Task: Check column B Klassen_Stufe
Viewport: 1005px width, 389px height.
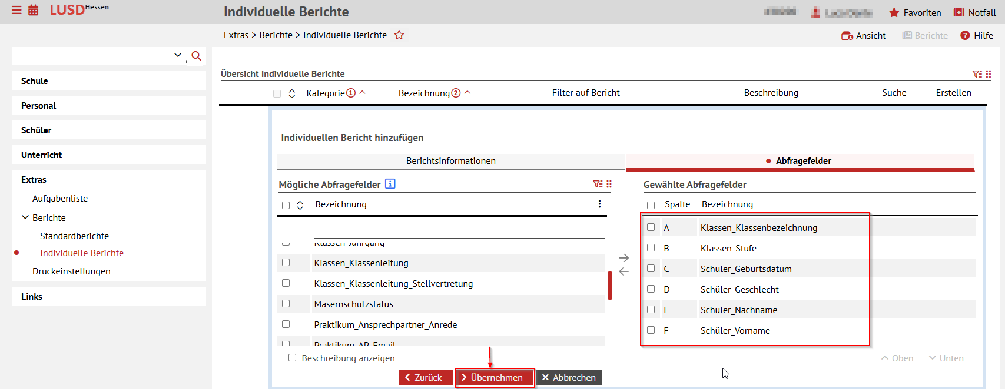Action: pyautogui.click(x=651, y=247)
